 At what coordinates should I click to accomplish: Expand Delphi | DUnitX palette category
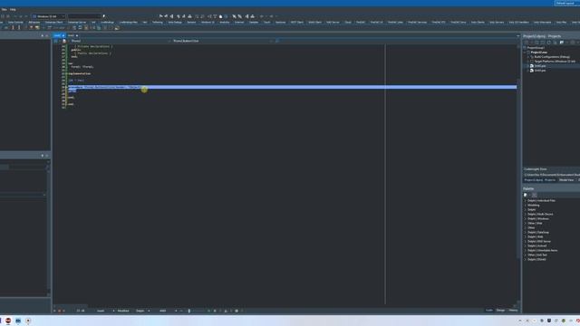(526, 260)
